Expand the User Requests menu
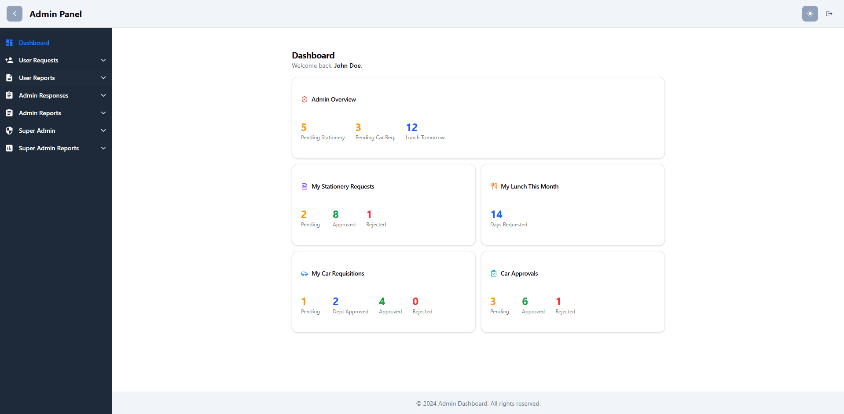 103,60
